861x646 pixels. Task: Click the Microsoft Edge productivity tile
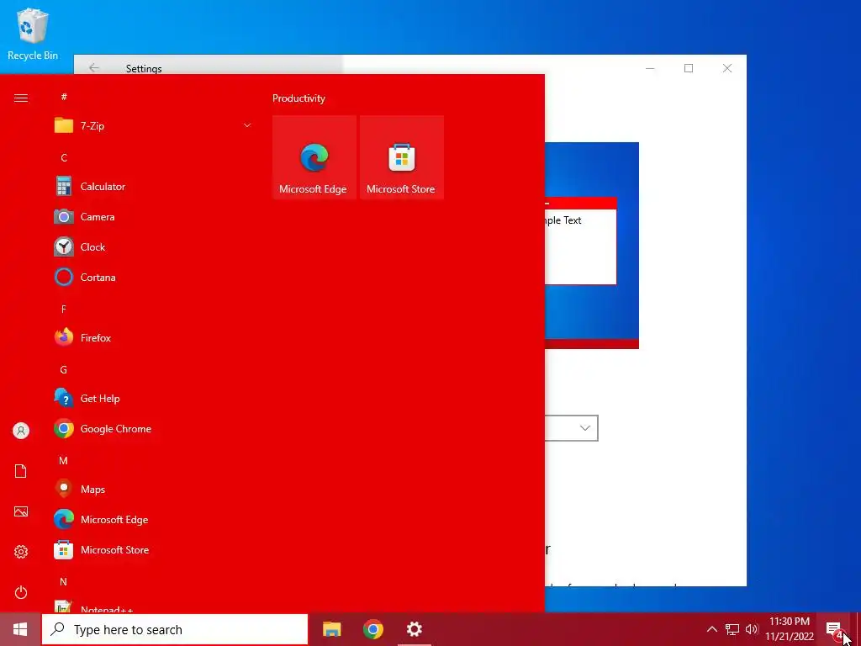314,157
